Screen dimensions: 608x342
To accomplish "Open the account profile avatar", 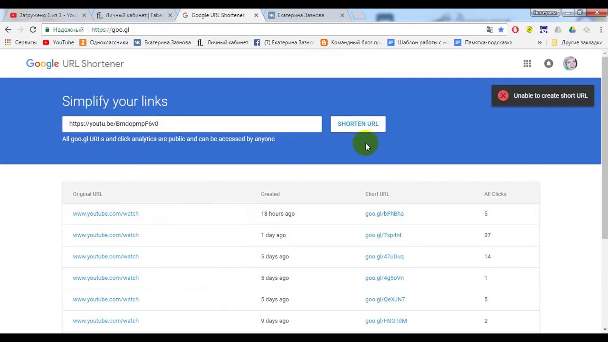I will click(x=570, y=64).
